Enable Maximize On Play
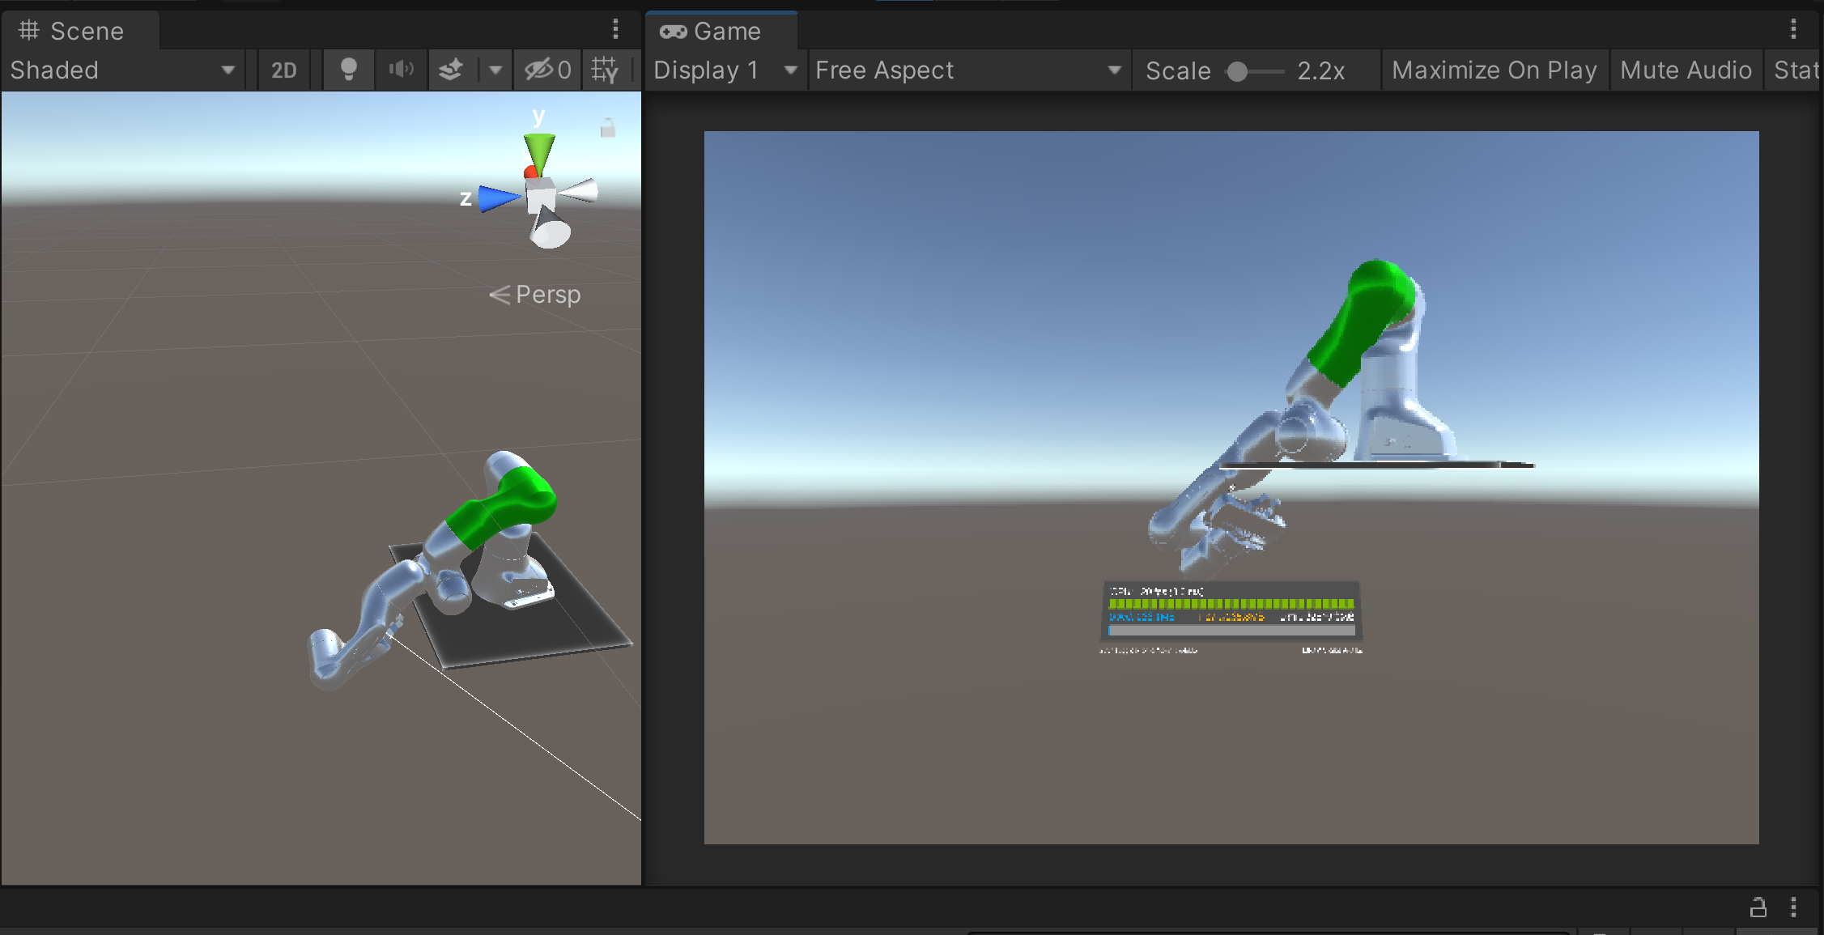The height and width of the screenshot is (935, 1824). tap(1494, 70)
